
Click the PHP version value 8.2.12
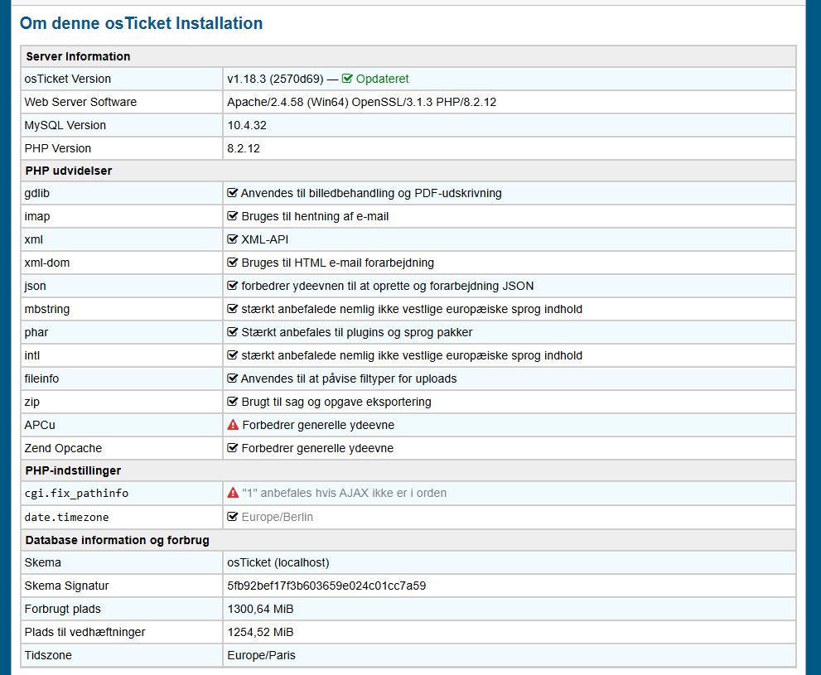click(244, 148)
